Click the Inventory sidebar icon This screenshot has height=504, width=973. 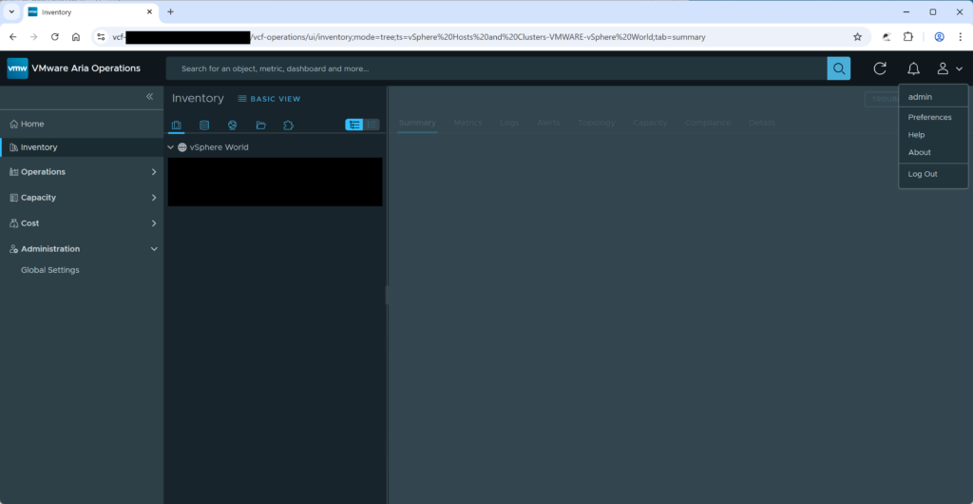click(x=13, y=147)
